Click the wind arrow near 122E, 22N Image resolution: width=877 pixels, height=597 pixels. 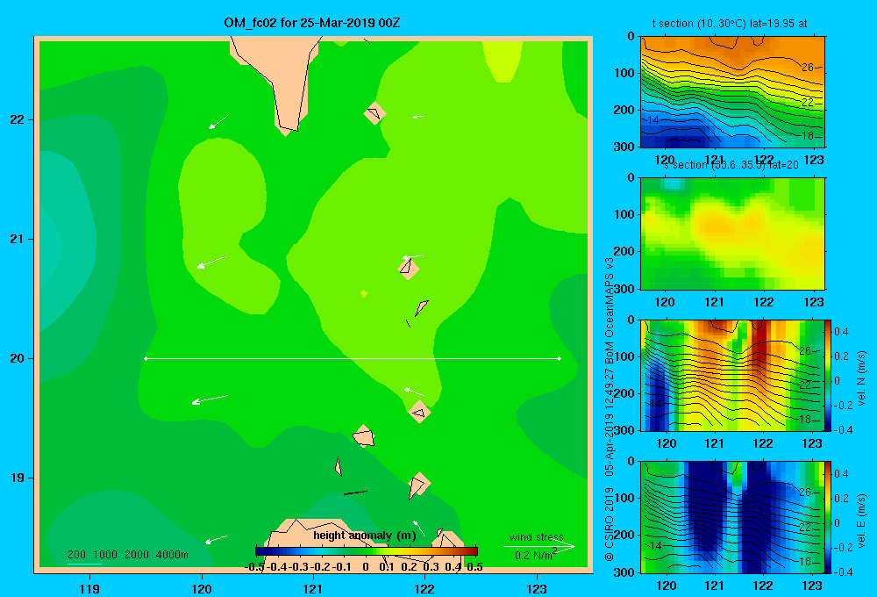[x=418, y=117]
